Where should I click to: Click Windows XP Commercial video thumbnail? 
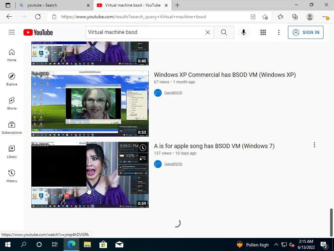point(90,104)
